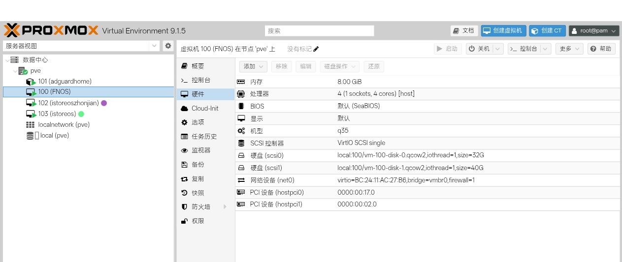622x262 pixels.
Task: Click the hostpci0 PCI device icon
Action: coord(241,192)
